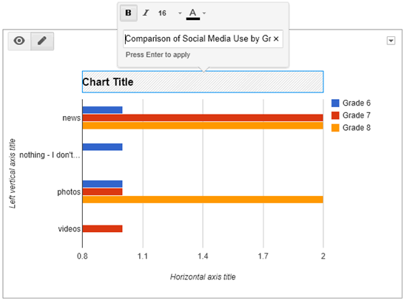Click the Grade 7 red legend swatch
This screenshot has height=303, width=407.
335,115
